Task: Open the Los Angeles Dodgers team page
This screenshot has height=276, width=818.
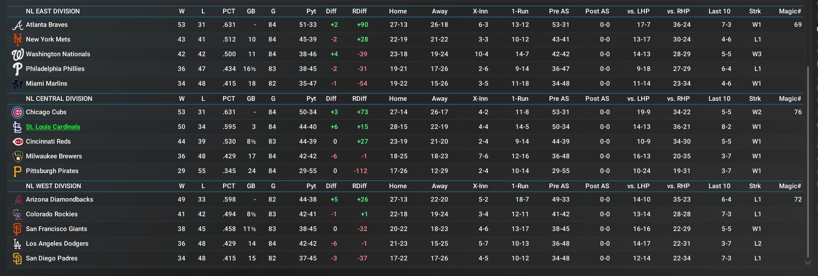Action: pos(57,244)
